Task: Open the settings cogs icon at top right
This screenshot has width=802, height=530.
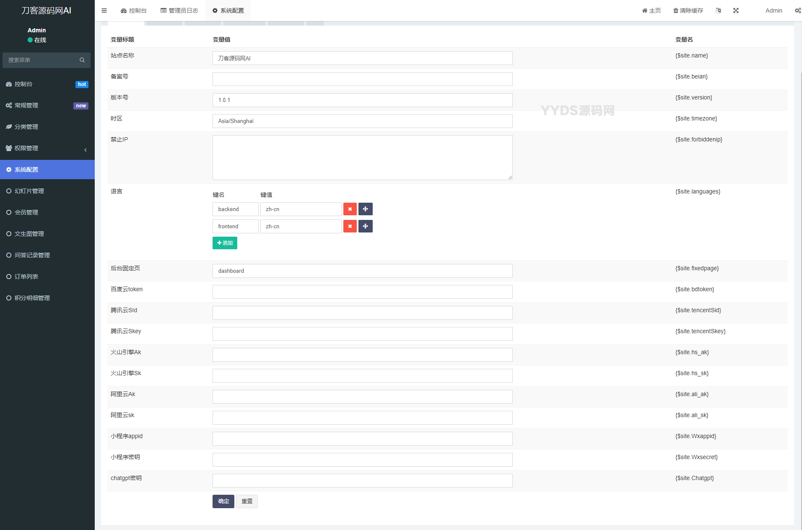Action: 797,10
